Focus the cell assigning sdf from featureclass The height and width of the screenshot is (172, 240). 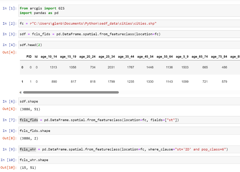coord(127,34)
